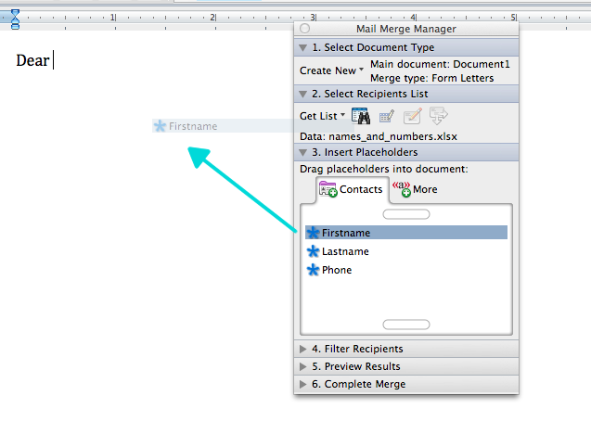Click the Edit Data Source table icon
The width and height of the screenshot is (591, 421).
point(387,116)
